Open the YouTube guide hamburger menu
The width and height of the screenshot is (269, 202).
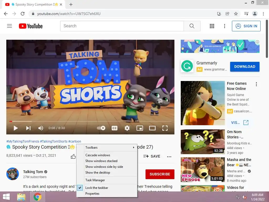(9, 26)
